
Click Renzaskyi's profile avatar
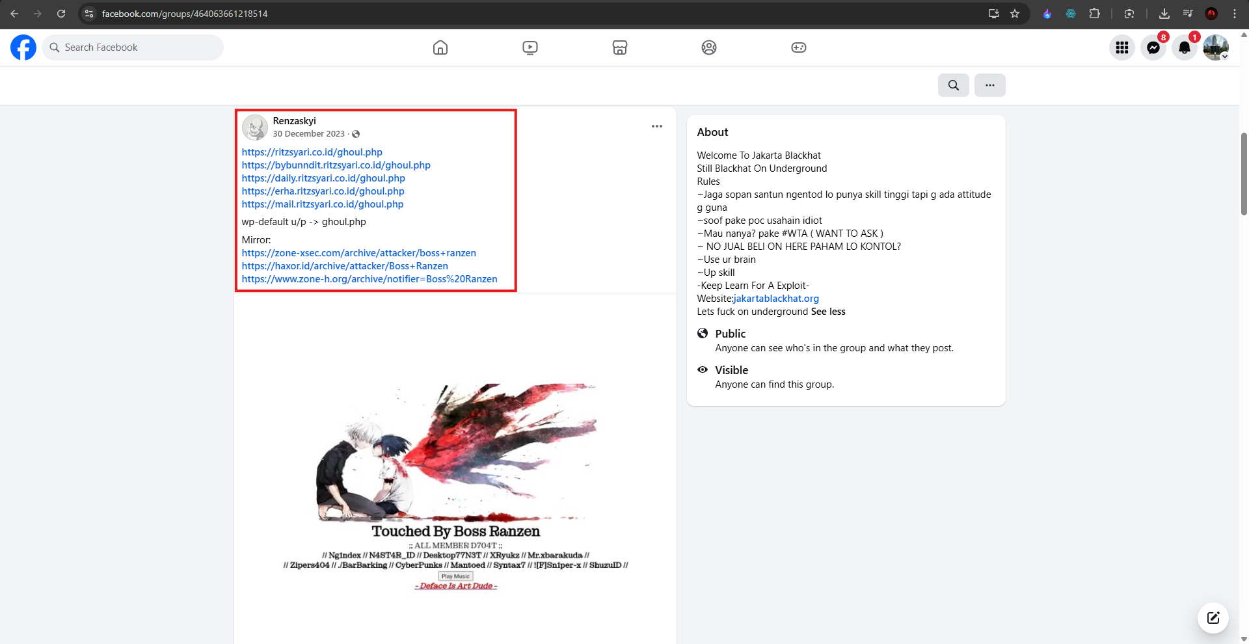coord(255,127)
